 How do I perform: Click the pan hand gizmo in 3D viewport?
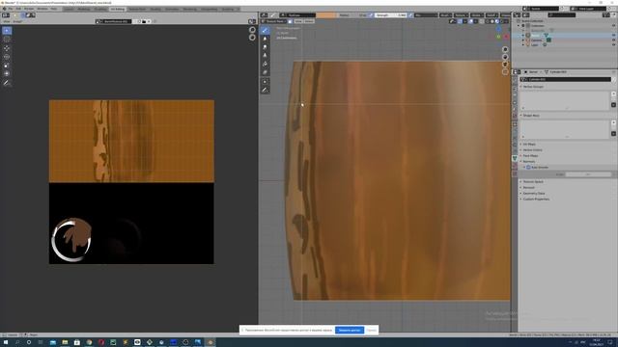pos(505,57)
